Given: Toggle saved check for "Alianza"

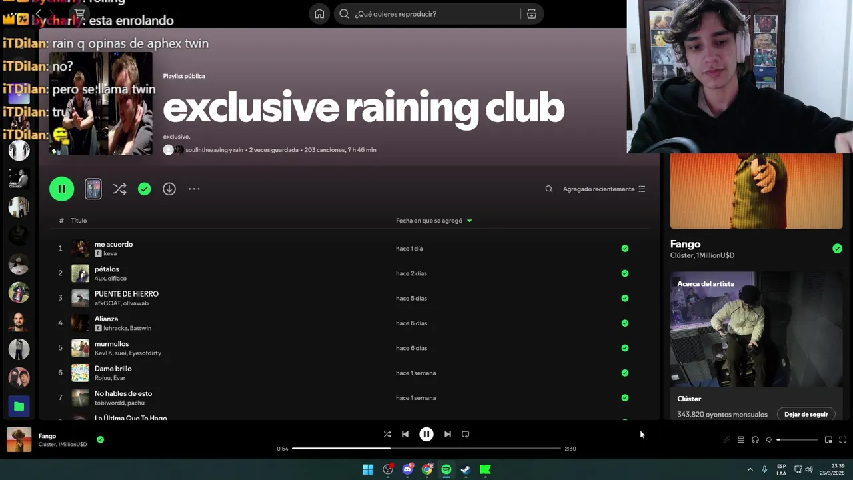Looking at the screenshot, I should tap(625, 323).
